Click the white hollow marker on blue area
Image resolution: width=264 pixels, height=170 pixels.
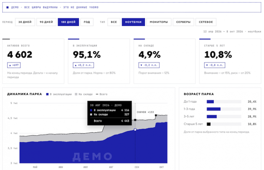click(135, 130)
